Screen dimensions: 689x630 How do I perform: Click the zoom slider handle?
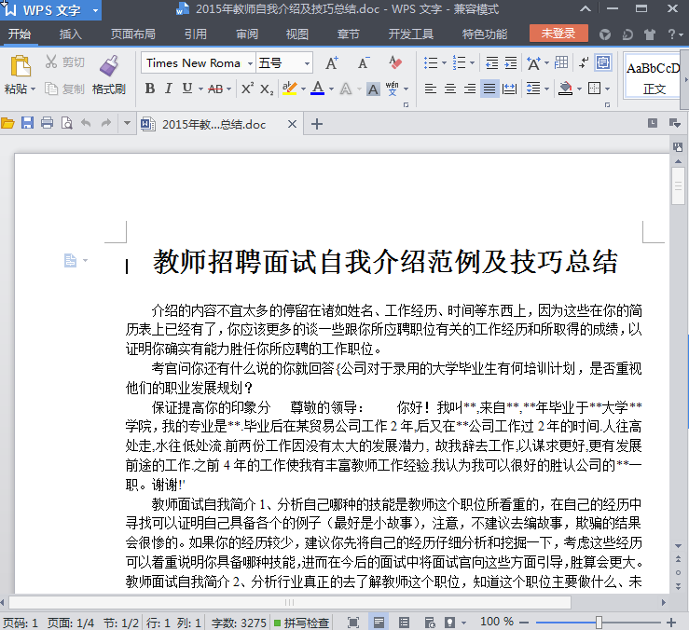[x=599, y=622]
